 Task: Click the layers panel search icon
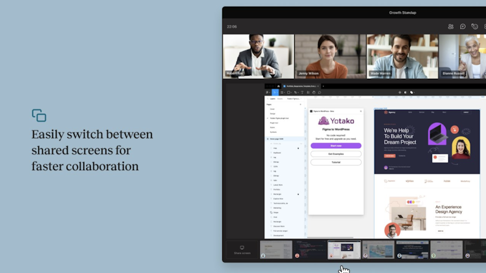click(268, 99)
